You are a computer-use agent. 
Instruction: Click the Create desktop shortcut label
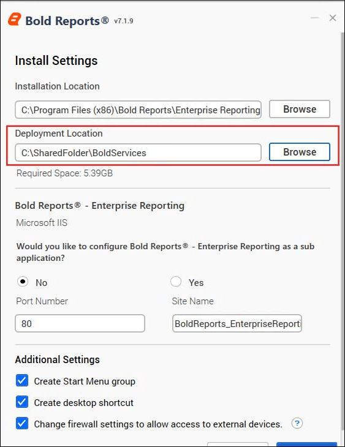83,402
